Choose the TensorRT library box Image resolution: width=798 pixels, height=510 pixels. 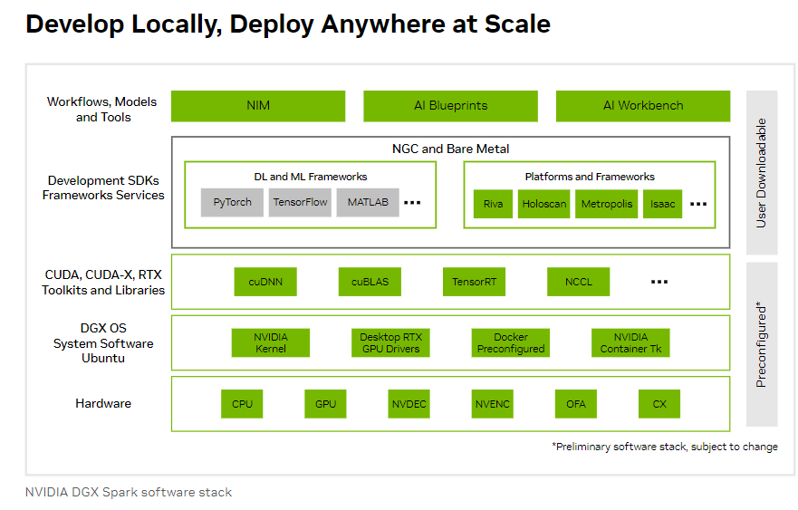click(474, 282)
